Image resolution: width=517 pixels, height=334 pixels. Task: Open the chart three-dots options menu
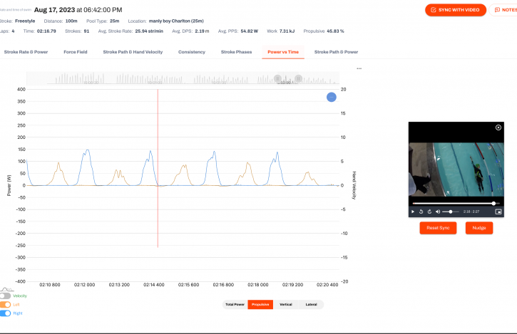click(x=359, y=68)
